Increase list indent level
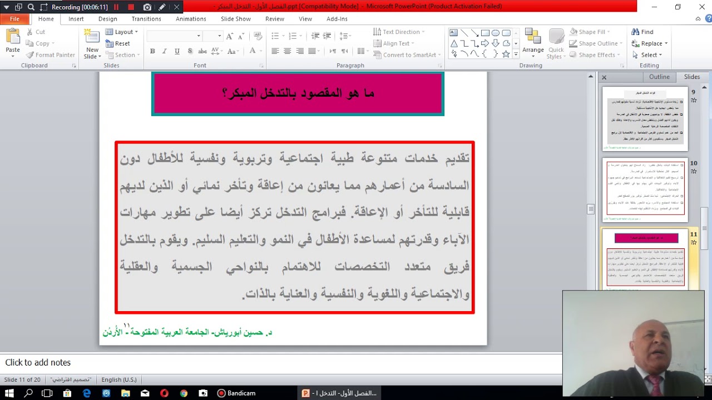The width and height of the screenshot is (712, 400). [x=328, y=36]
